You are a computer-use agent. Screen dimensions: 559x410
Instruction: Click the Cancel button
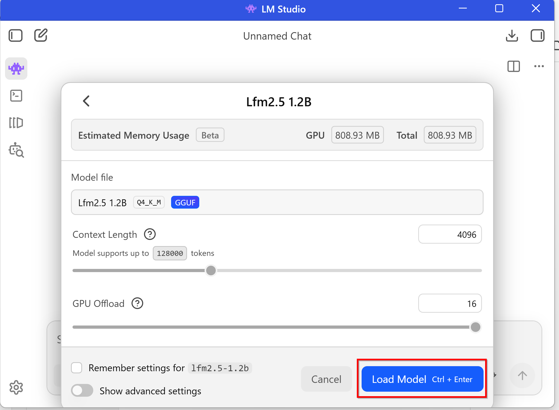(x=326, y=379)
